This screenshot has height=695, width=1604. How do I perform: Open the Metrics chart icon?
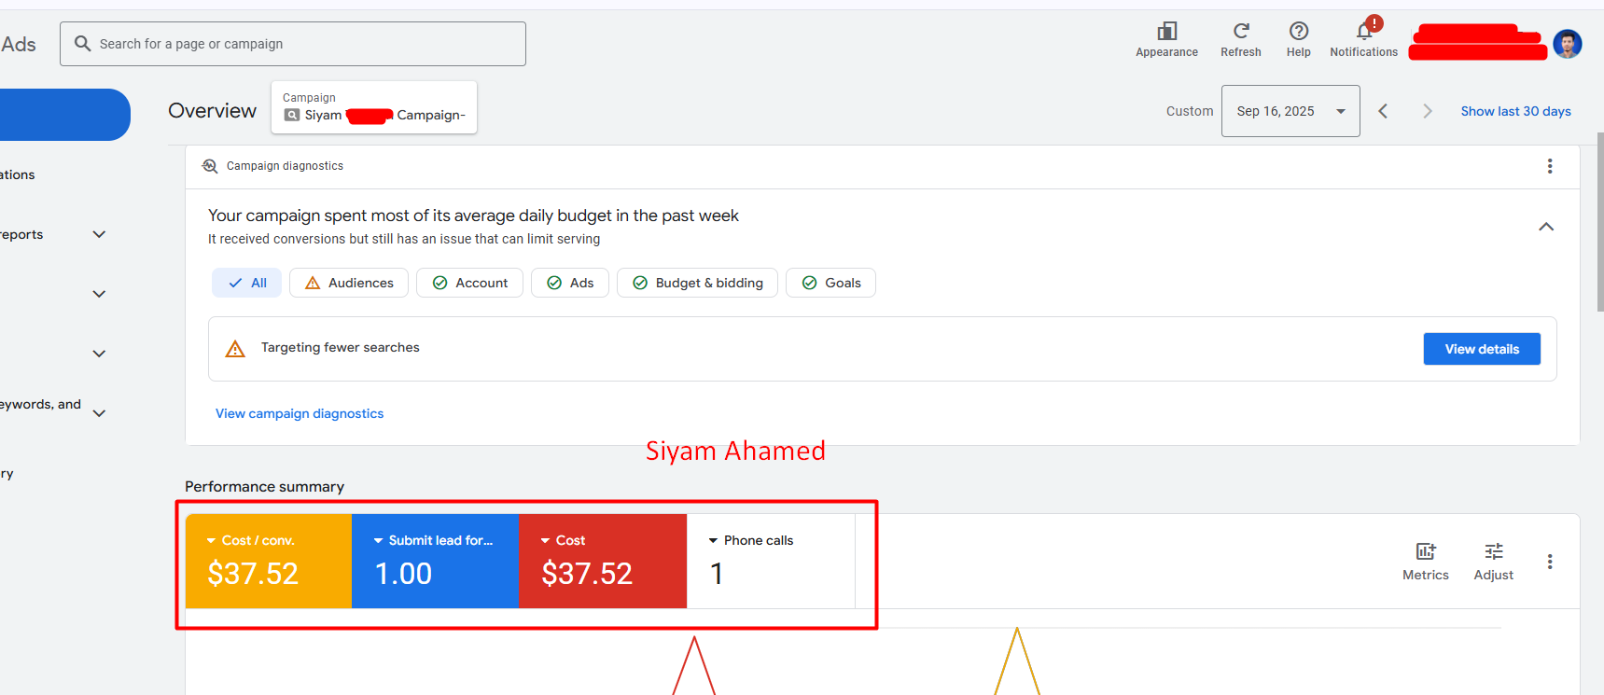coord(1425,551)
